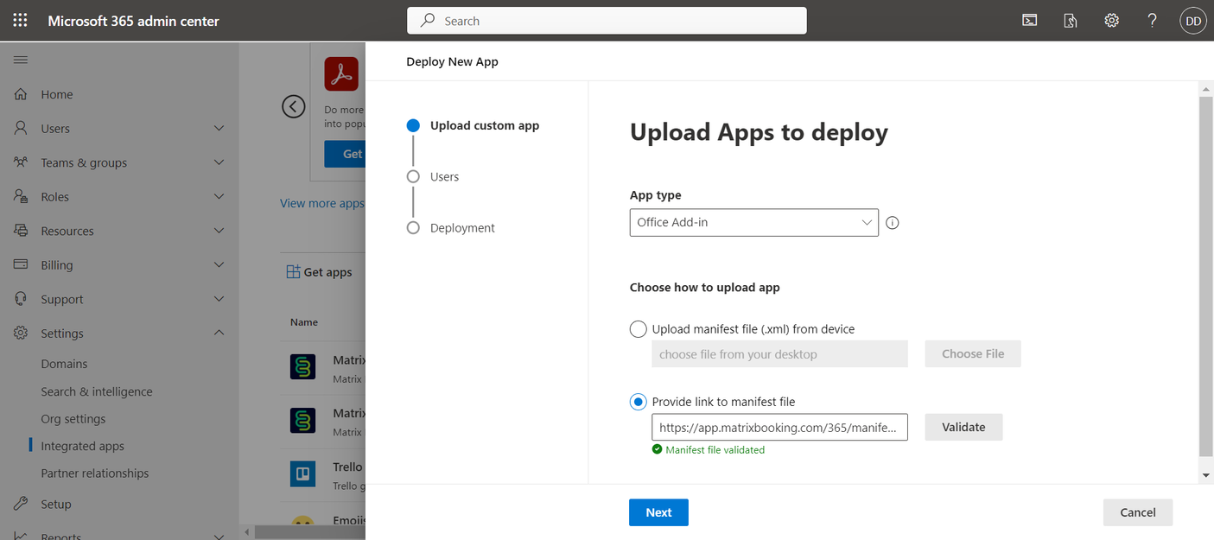This screenshot has height=540, width=1214.
Task: Open the App type dropdown
Action: pyautogui.click(x=753, y=222)
